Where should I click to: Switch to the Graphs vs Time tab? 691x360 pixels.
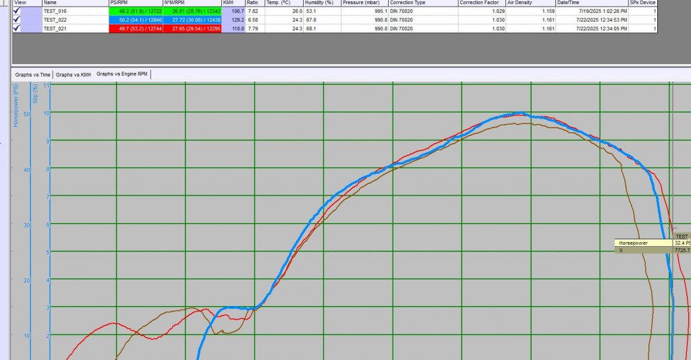tap(32, 75)
